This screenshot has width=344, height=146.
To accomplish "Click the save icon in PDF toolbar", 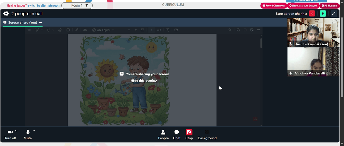I will click(245, 30).
